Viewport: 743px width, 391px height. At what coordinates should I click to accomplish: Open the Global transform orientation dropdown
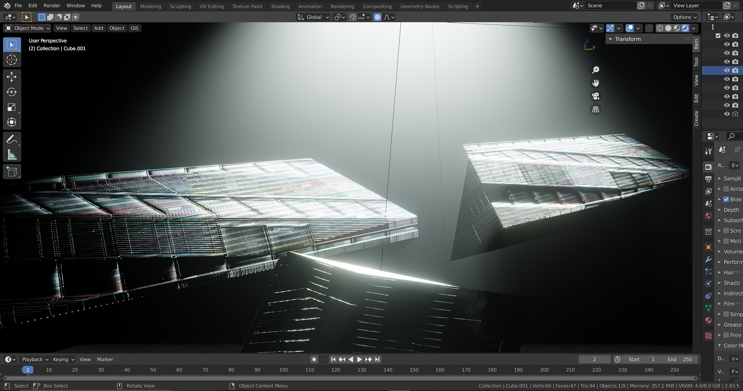click(313, 17)
